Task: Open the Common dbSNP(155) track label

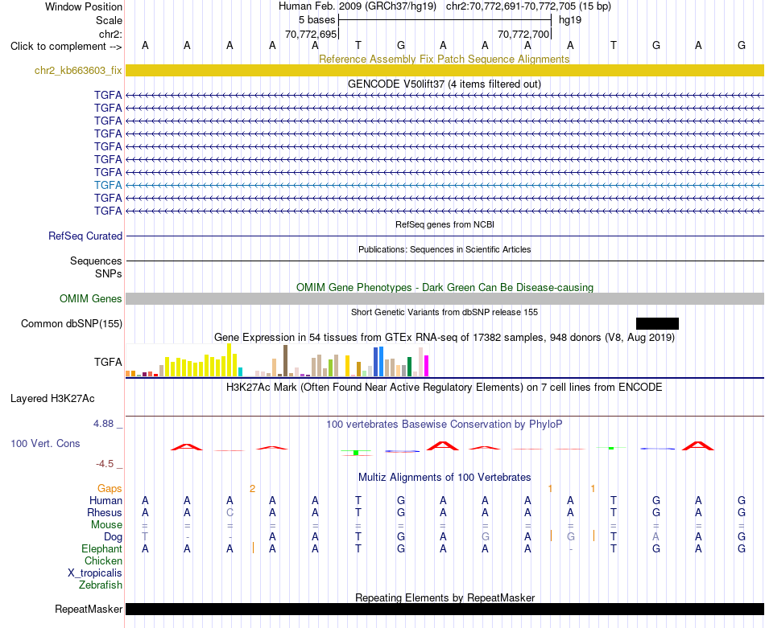Action: [72, 324]
